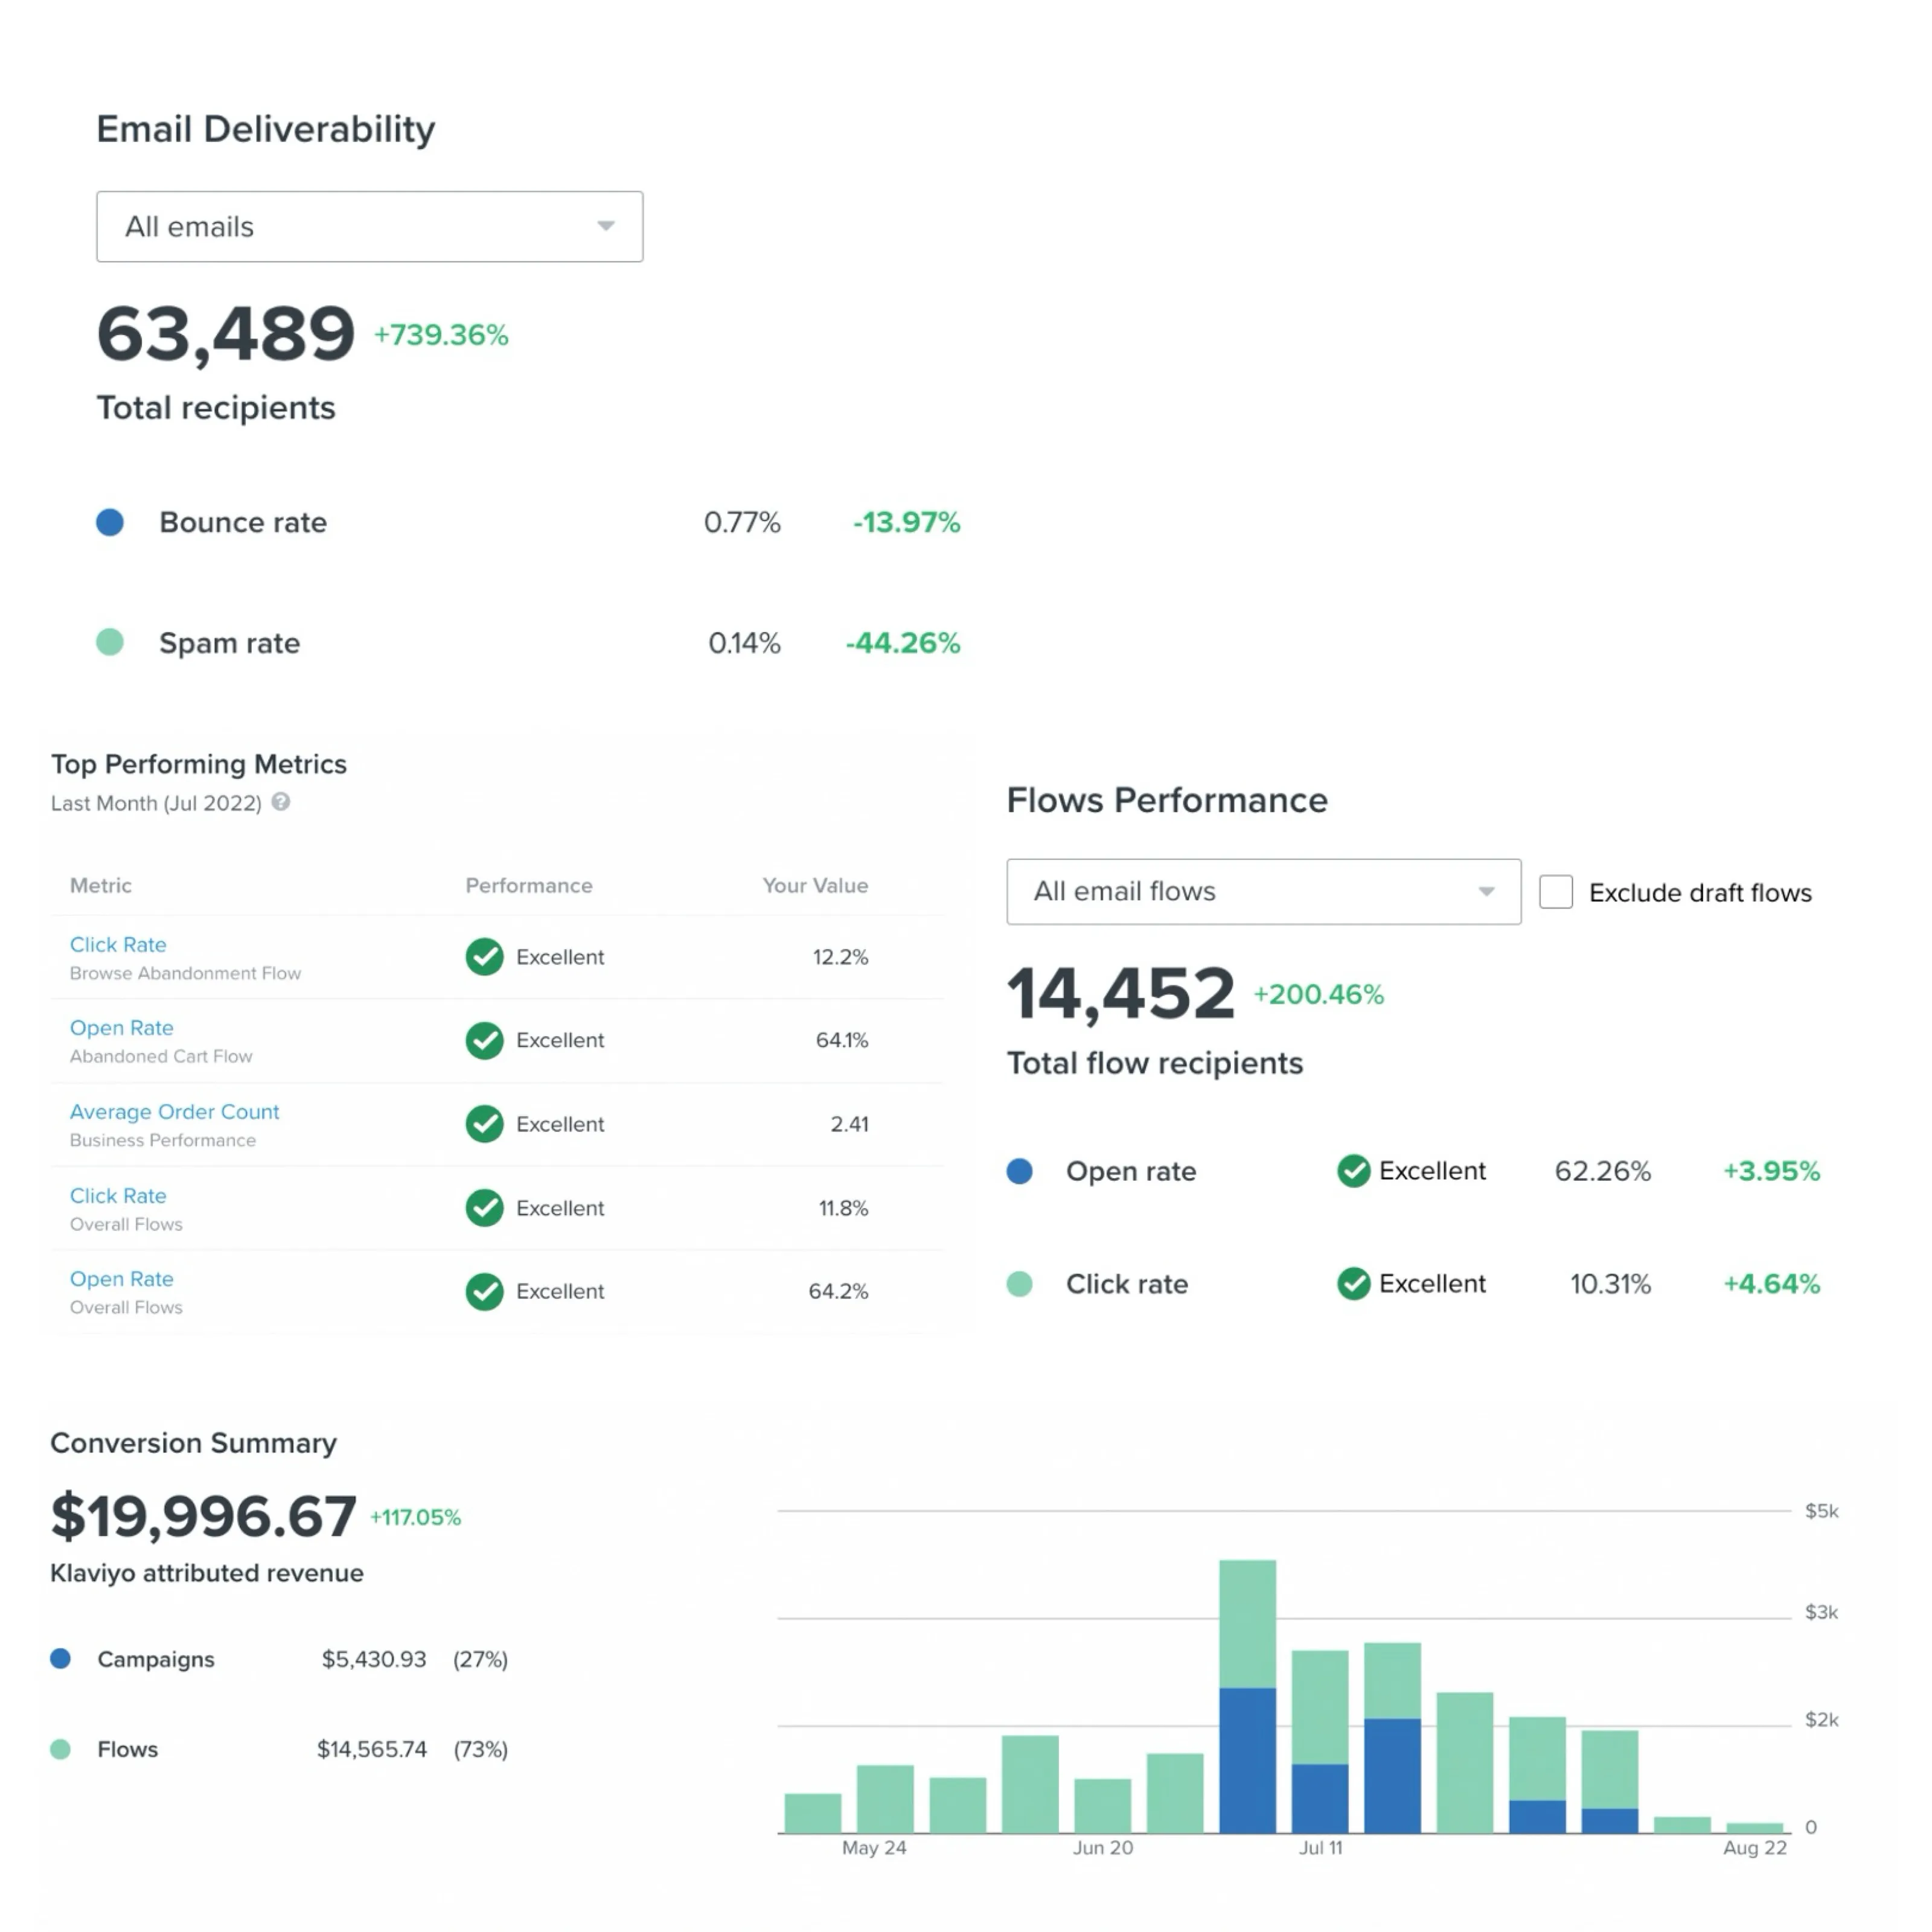Viewport: 1932px width, 1932px height.
Task: Click the tallest bar in the revenue chart
Action: coord(1247,1696)
